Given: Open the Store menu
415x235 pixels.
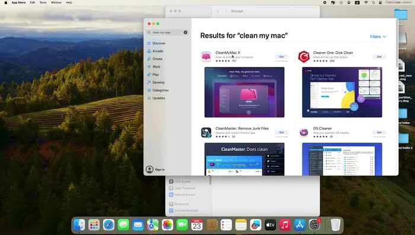Looking at the screenshot, I should [x=43, y=2].
